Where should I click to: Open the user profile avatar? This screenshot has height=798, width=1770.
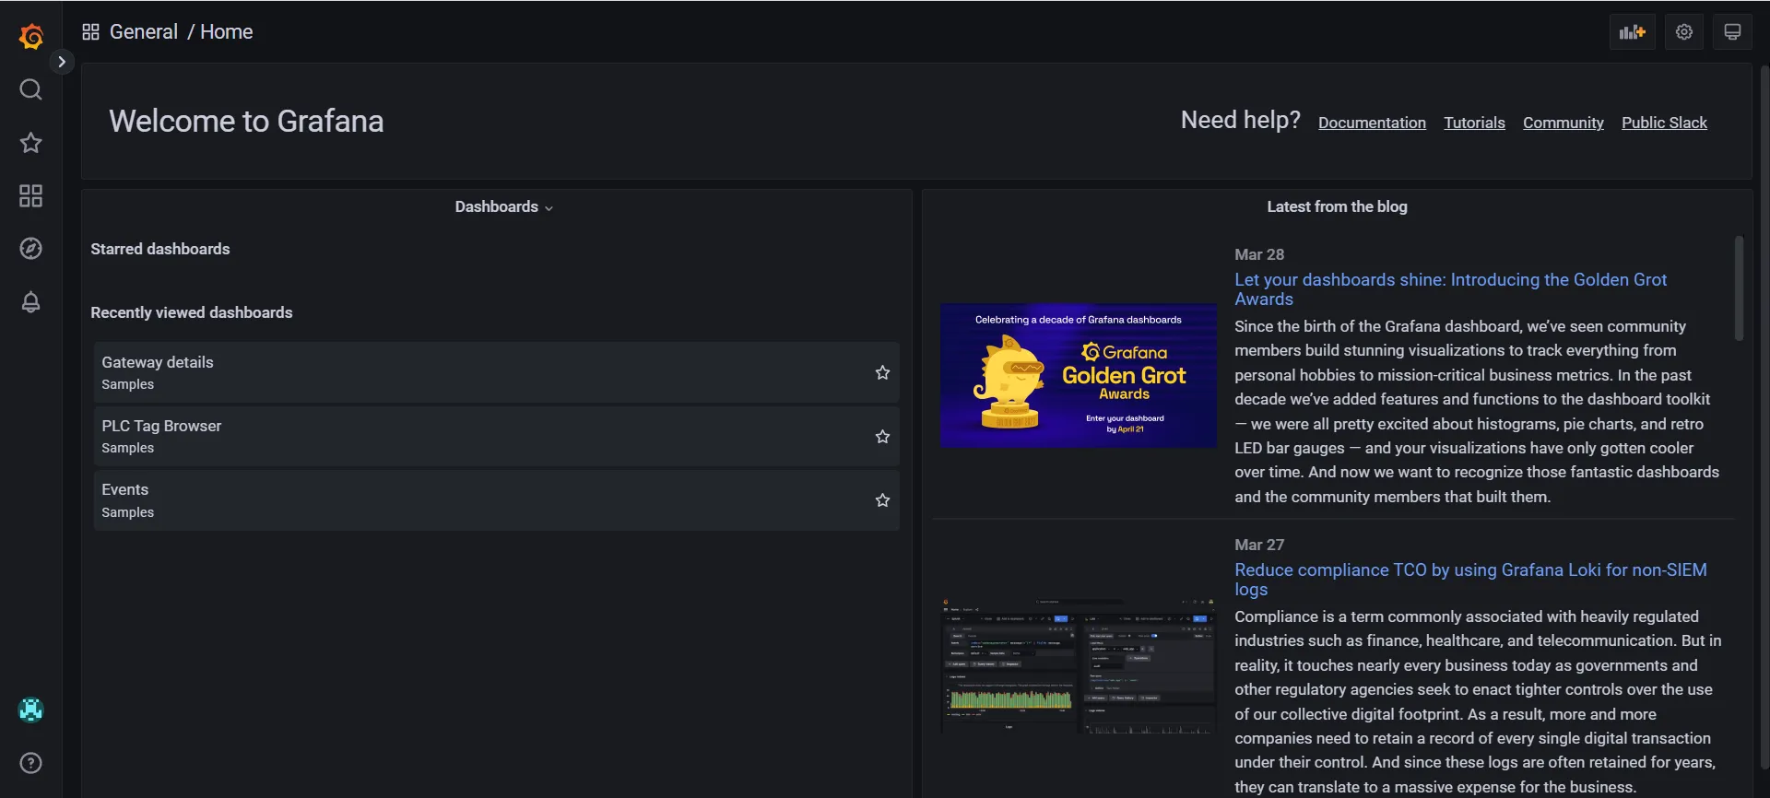pyautogui.click(x=31, y=710)
